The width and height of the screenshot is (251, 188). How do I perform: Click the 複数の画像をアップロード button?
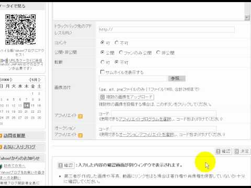click(x=127, y=97)
